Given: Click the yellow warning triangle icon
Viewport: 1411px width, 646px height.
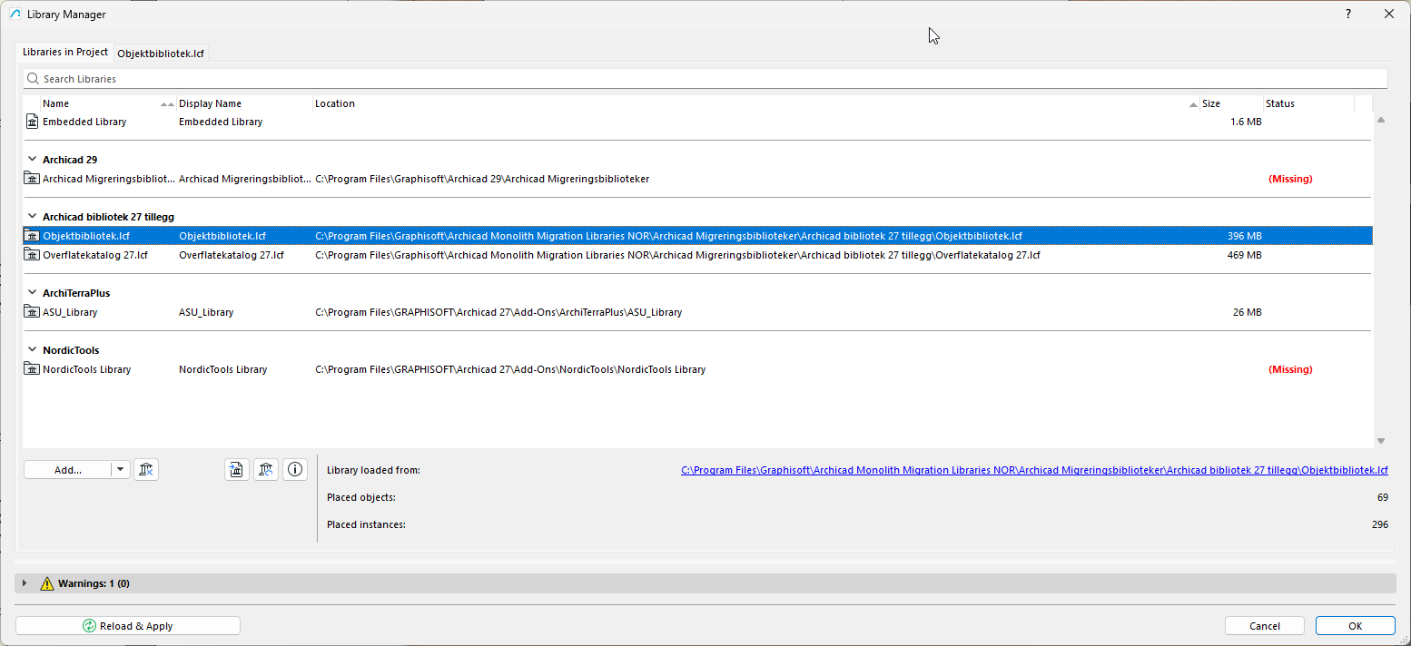Looking at the screenshot, I should pos(47,583).
